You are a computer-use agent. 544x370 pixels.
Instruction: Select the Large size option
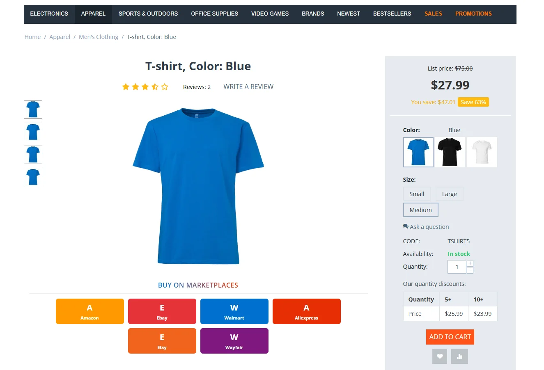coord(449,194)
